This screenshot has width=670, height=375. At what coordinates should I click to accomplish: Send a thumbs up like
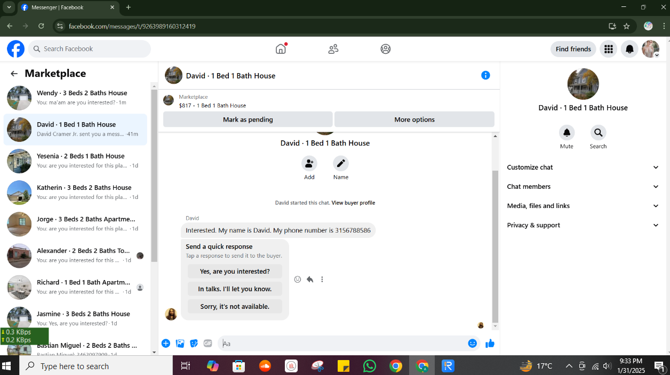coord(490,344)
